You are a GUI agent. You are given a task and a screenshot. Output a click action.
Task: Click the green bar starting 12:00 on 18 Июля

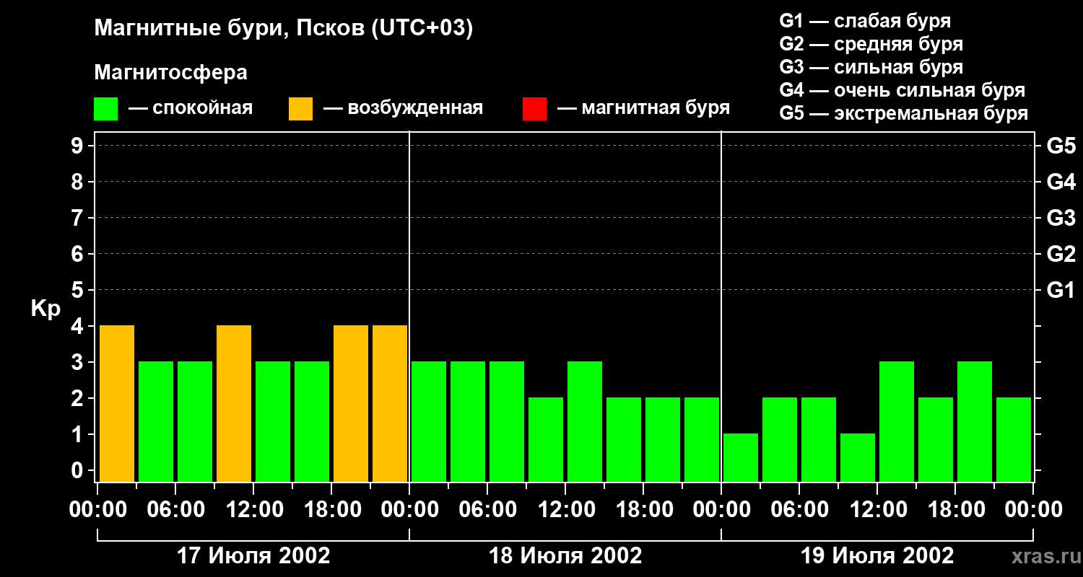coord(585,421)
